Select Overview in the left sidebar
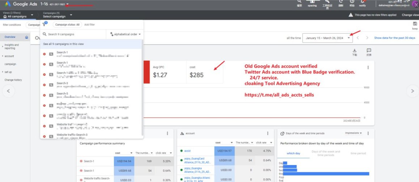The width and height of the screenshot is (419, 182). click(x=10, y=37)
